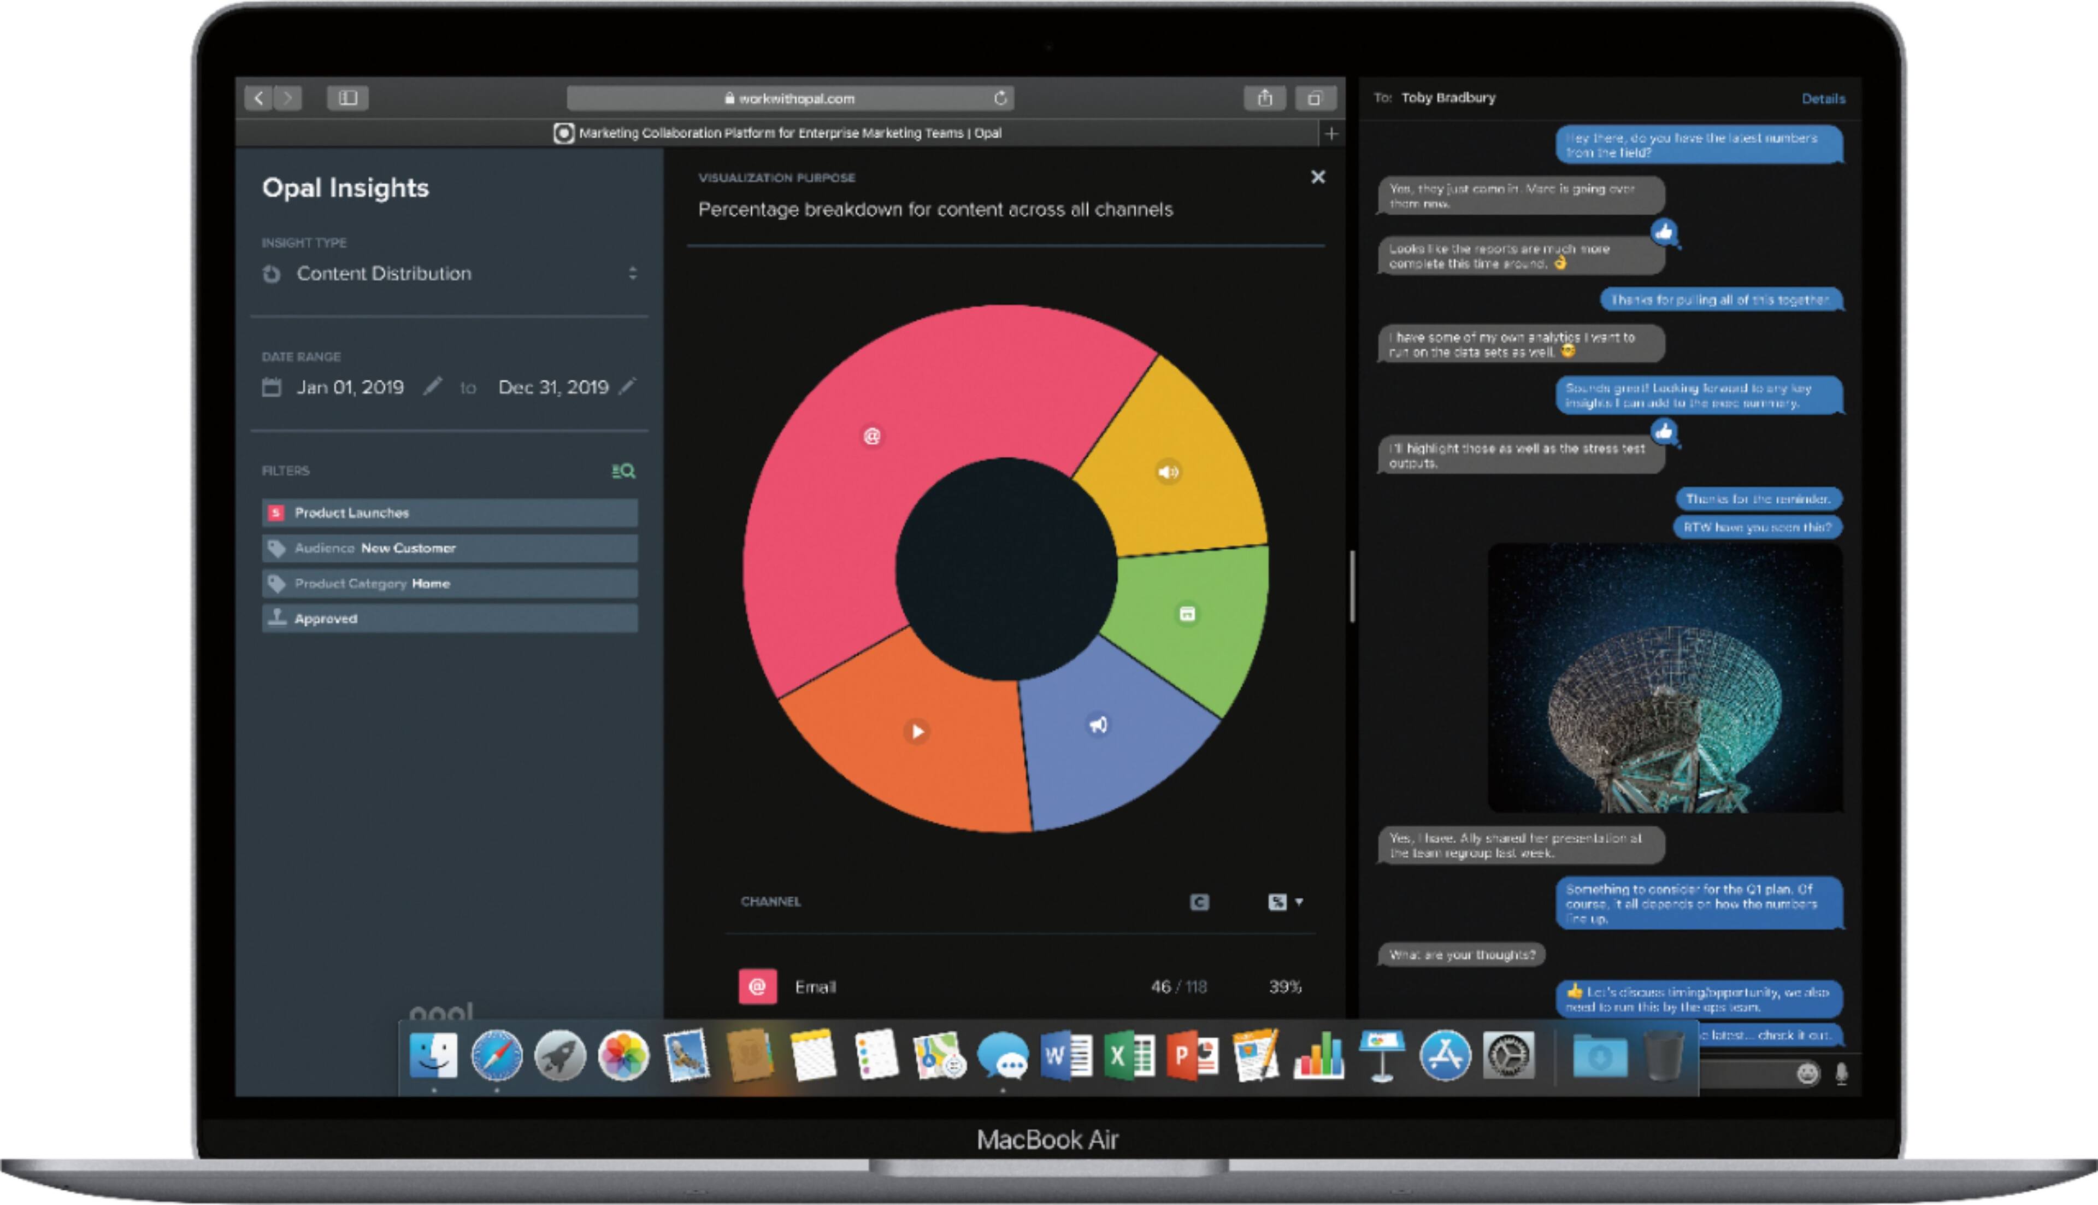Click the pencil icon to edit the start date
2098x1205 pixels.
(x=433, y=386)
